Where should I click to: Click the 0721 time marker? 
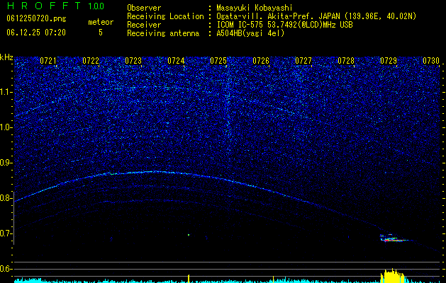(x=48, y=61)
